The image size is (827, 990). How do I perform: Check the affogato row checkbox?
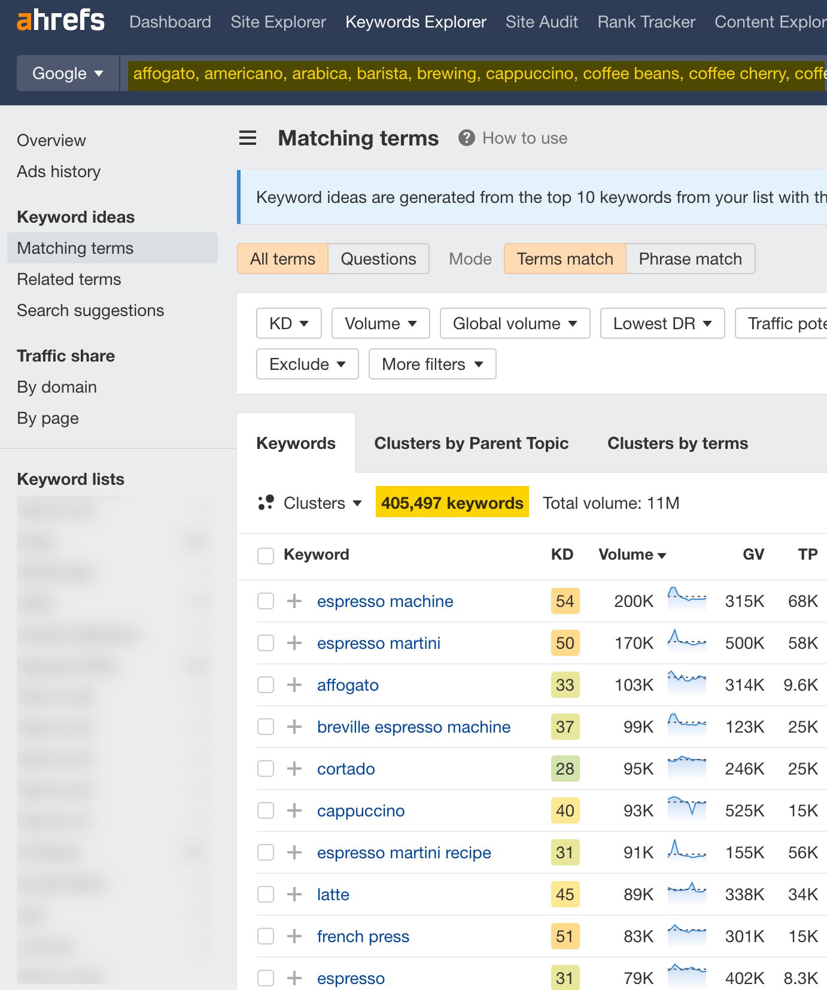click(x=266, y=685)
